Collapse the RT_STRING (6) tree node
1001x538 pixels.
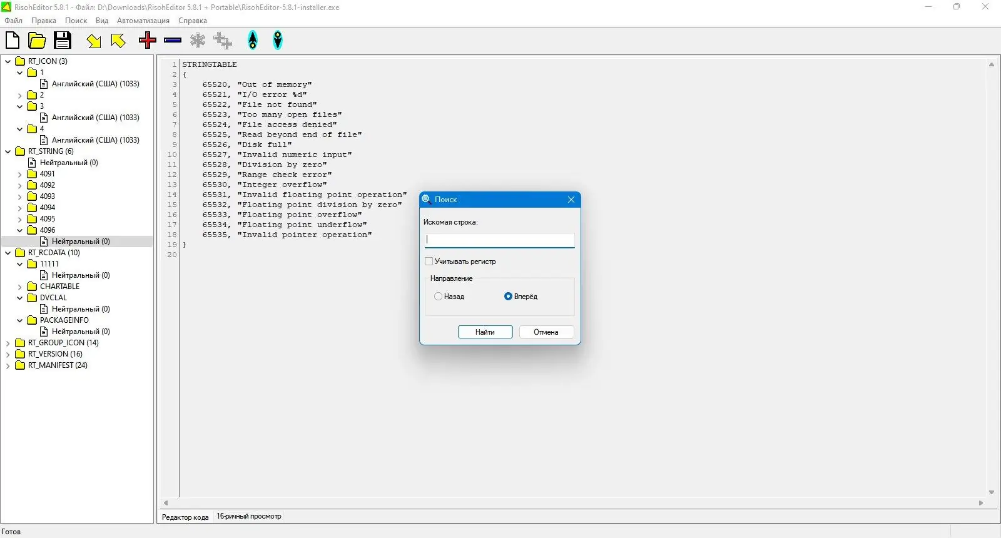8,151
